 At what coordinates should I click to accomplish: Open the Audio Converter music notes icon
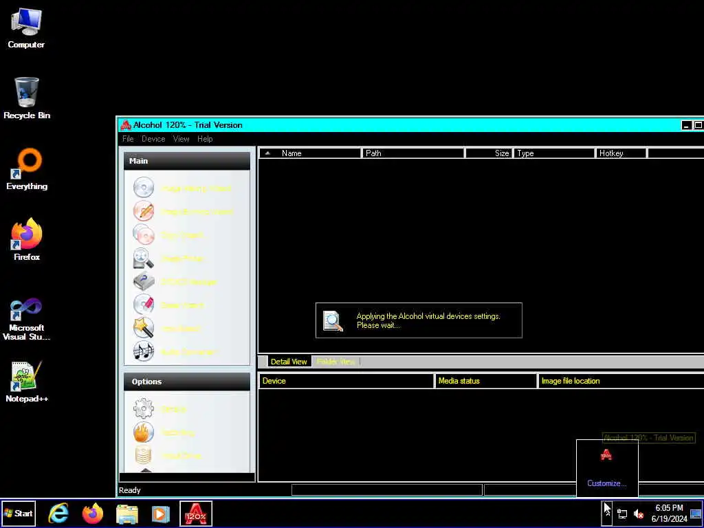pos(144,351)
